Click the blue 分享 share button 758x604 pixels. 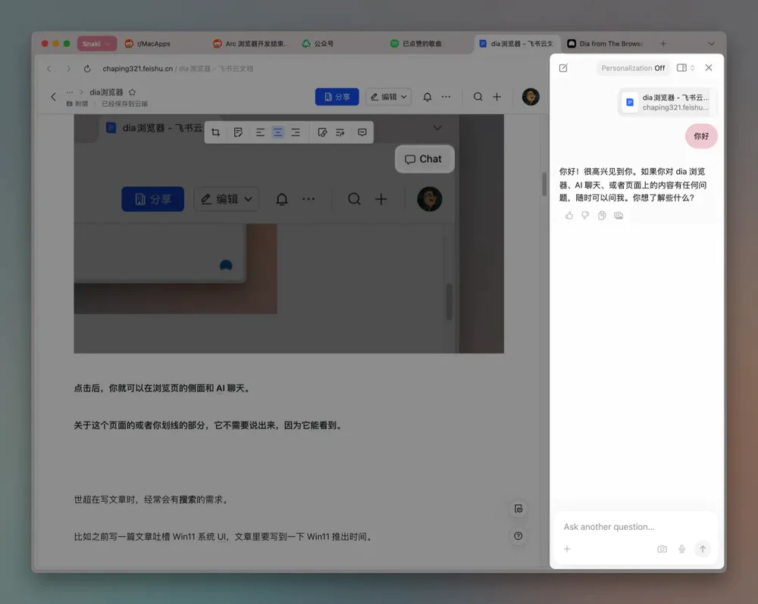(337, 97)
